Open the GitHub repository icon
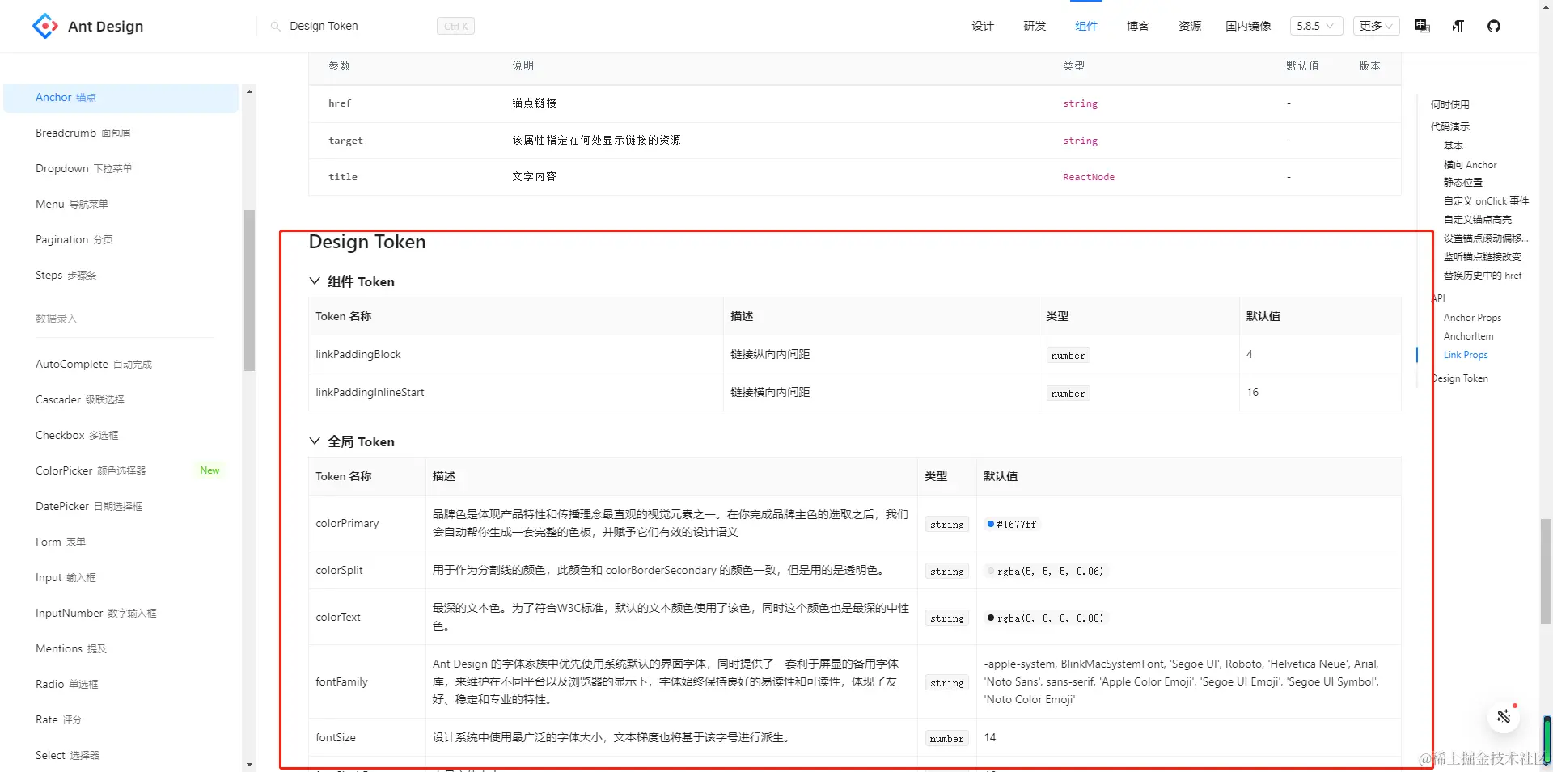Image resolution: width=1553 pixels, height=772 pixels. pyautogui.click(x=1494, y=26)
